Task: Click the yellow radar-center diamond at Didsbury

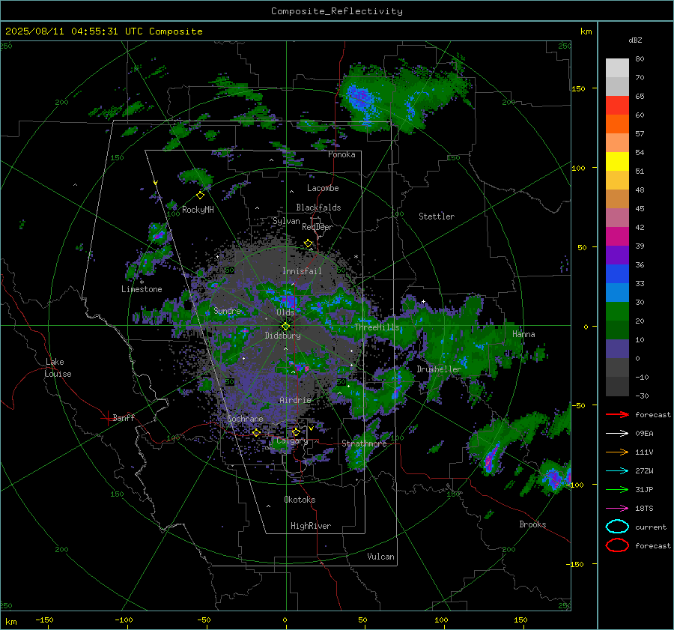Action: [x=285, y=327]
